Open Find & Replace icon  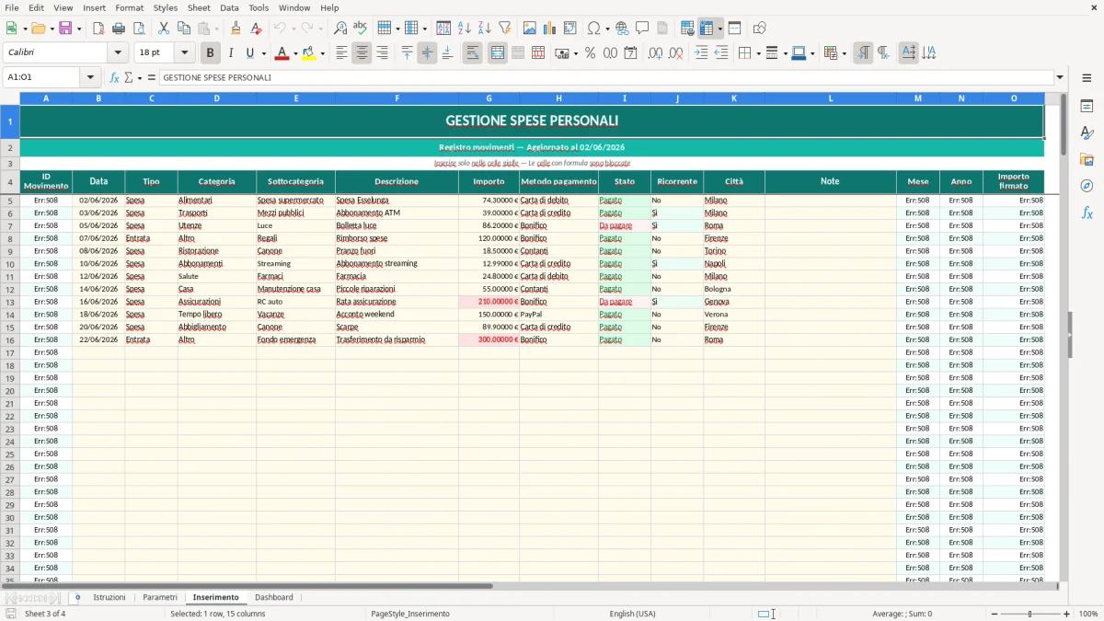[x=340, y=29]
